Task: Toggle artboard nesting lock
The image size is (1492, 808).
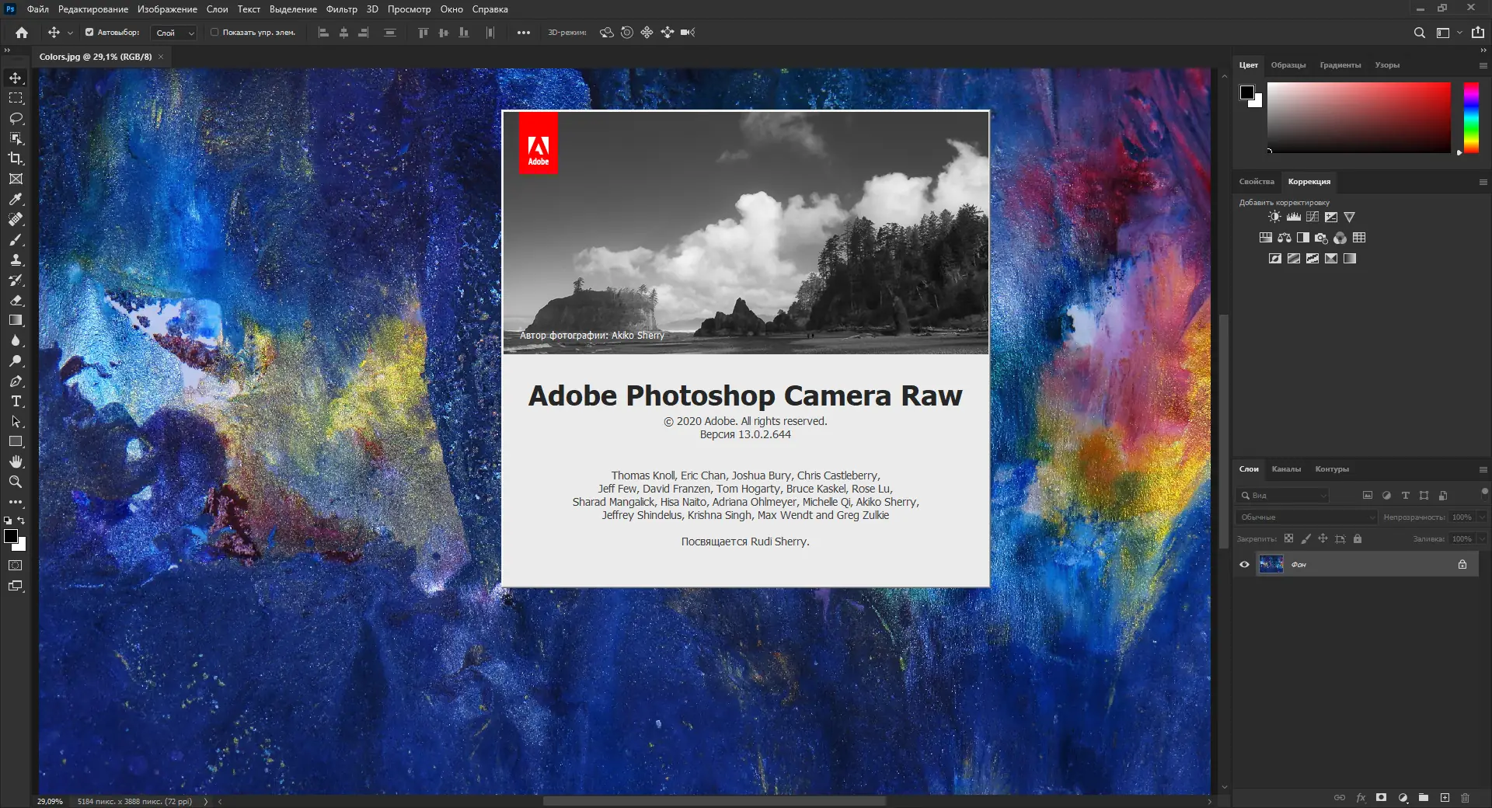Action: coord(1340,538)
